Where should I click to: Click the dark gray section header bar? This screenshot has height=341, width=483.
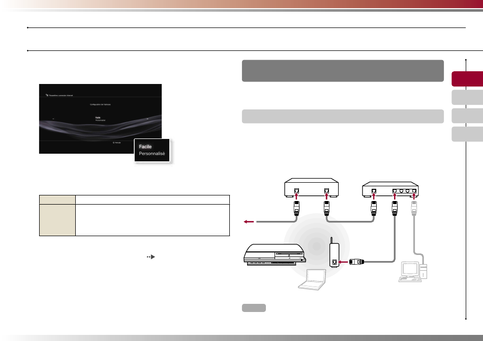[343, 71]
